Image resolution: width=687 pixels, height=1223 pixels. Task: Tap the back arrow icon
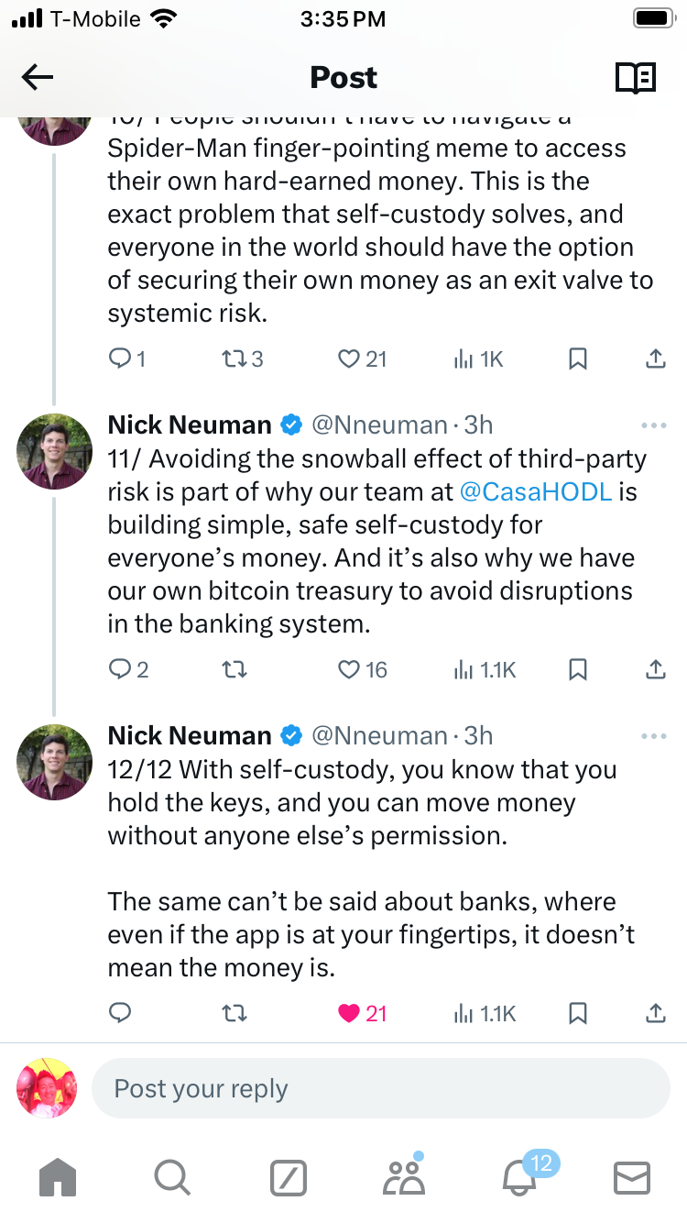click(x=38, y=78)
